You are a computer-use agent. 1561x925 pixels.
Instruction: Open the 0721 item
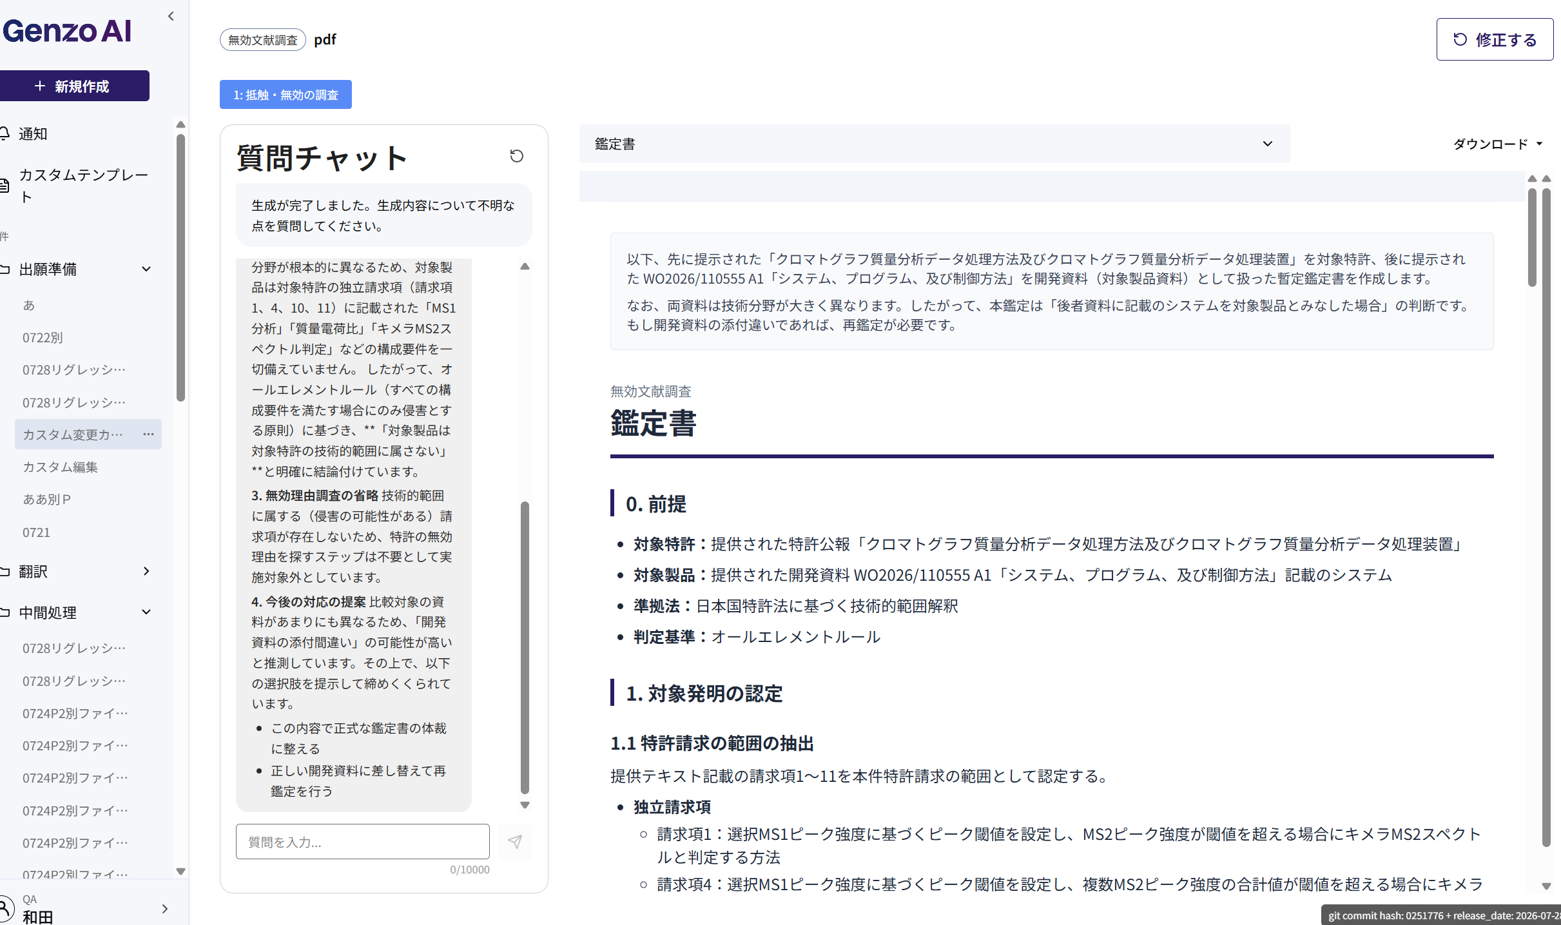point(36,532)
